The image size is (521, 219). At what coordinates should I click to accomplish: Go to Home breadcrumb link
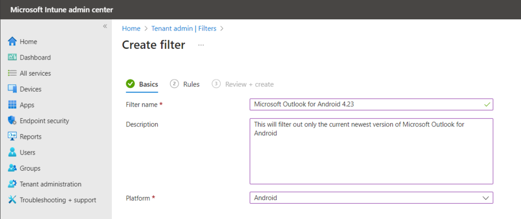131,28
